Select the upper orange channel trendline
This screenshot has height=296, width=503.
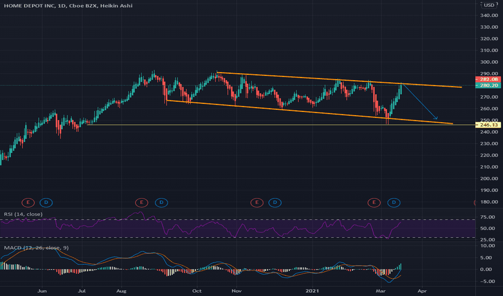[x=339, y=80]
